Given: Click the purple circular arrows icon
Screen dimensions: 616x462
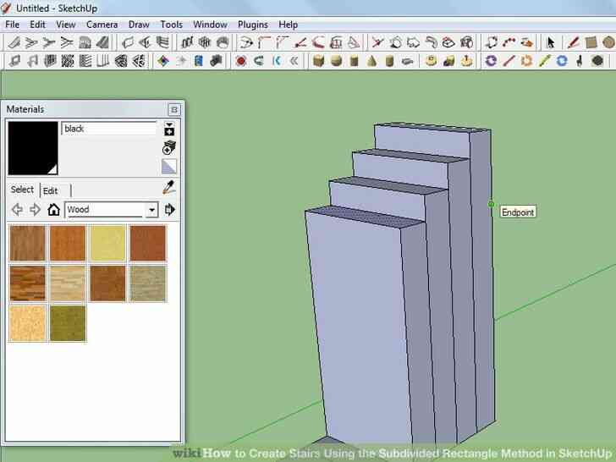Looking at the screenshot, I should (491, 61).
